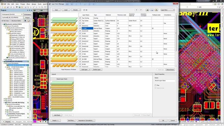The width and height of the screenshot is (224, 126).
Task: Click the new document icon in main toolbar
Action: pyautogui.click(x=2, y=7)
